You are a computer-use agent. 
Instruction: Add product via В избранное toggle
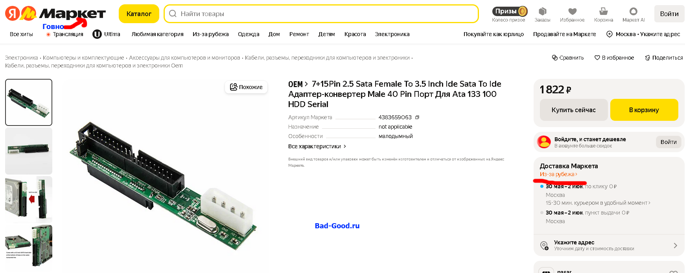[x=614, y=58]
